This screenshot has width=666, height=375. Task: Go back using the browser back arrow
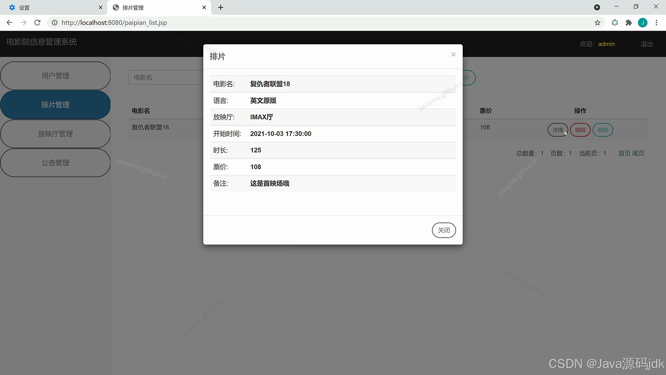pos(9,23)
